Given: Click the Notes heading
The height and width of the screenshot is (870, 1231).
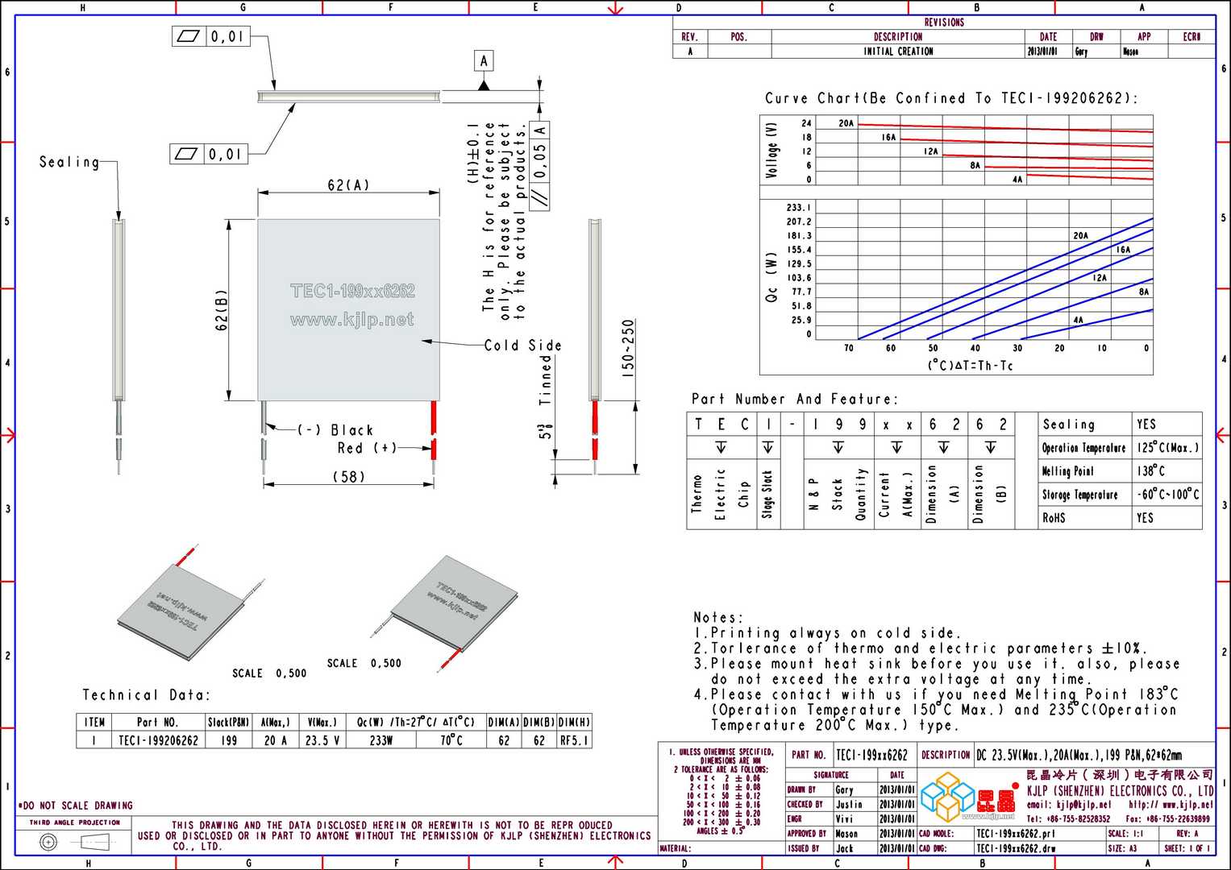Looking at the screenshot, I should click(718, 618).
